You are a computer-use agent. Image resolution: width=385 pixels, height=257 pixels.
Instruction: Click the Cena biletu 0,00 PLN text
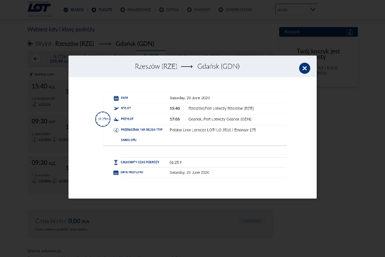pos(62,221)
